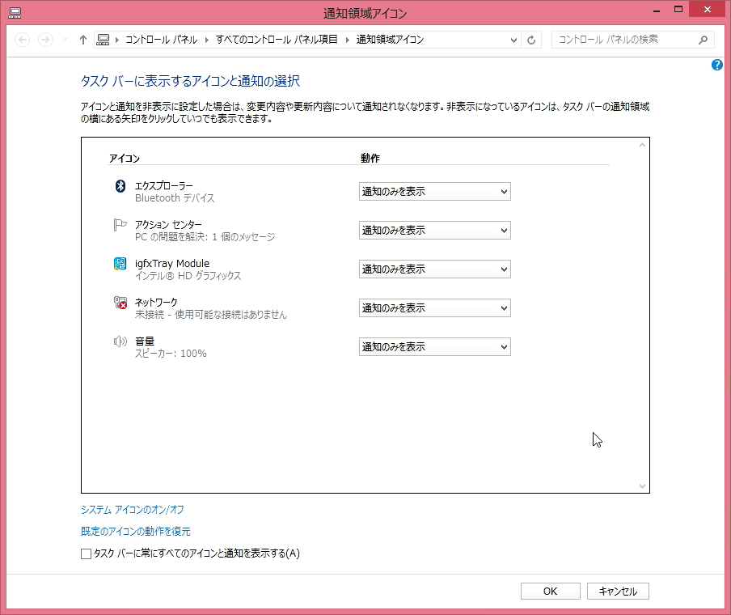Click the ネットワーク disconnected network icon

(x=119, y=303)
